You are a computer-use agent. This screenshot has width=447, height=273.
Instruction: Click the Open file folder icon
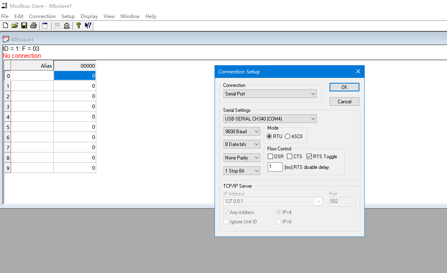[x=15, y=25]
